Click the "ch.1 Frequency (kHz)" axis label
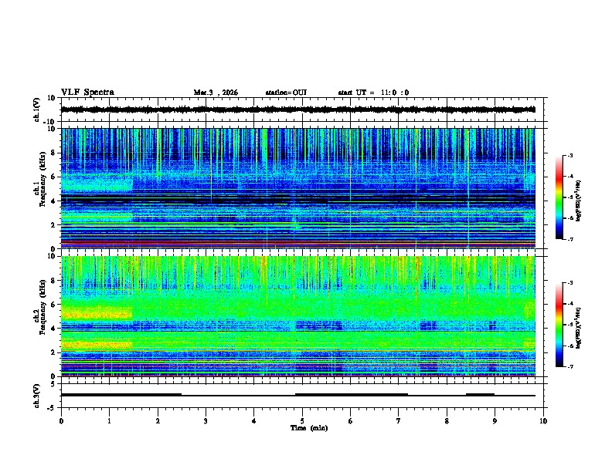Viewport: 612px width, 472px height. (x=40, y=180)
